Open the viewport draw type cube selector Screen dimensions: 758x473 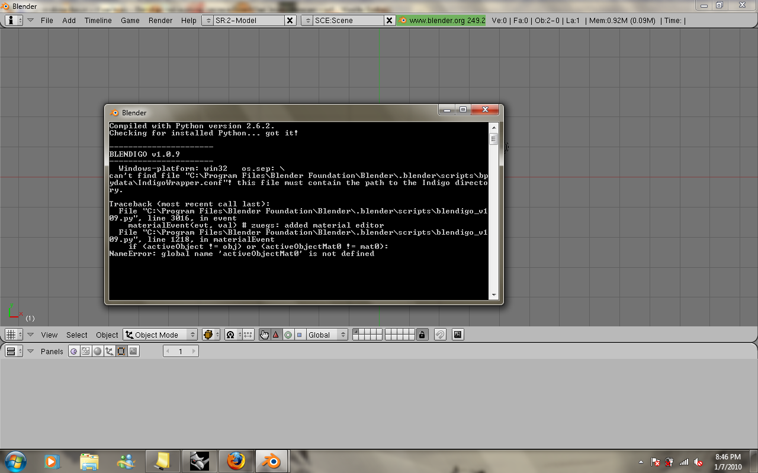point(211,335)
